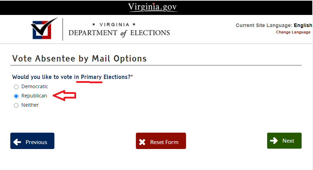313x170 pixels.
Task: Select the Democratic radio button
Action: [x=16, y=87]
